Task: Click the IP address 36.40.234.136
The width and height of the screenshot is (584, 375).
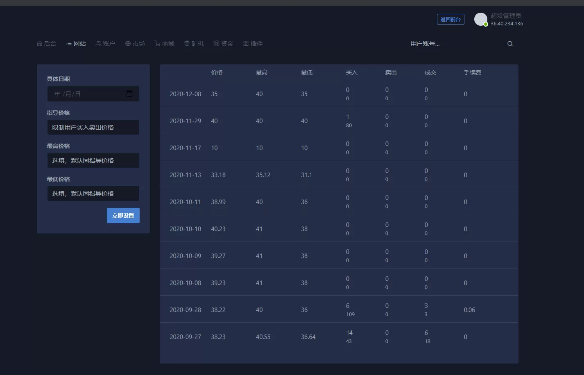Action: (507, 24)
